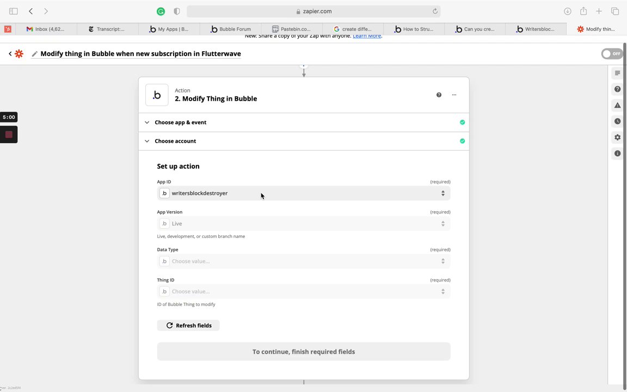Open the action step three-dots menu

454,95
